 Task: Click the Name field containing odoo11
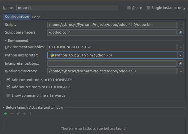(67, 8)
